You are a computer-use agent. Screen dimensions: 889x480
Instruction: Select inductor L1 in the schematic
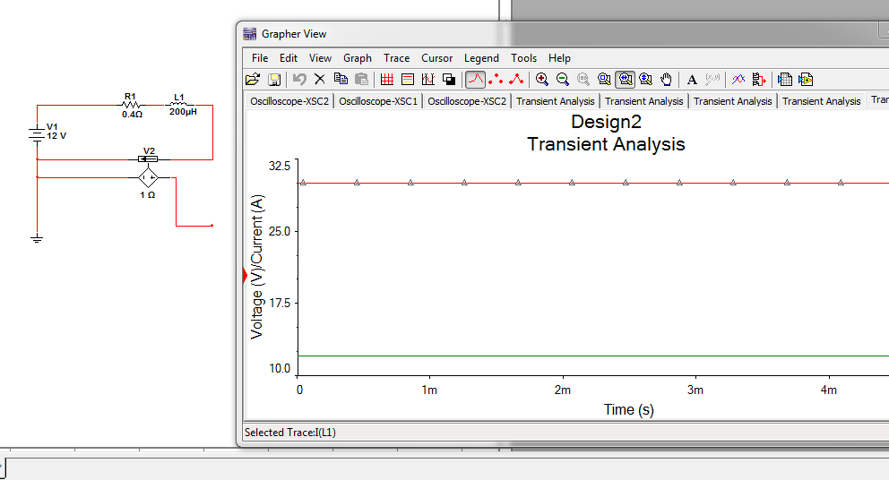point(179,104)
